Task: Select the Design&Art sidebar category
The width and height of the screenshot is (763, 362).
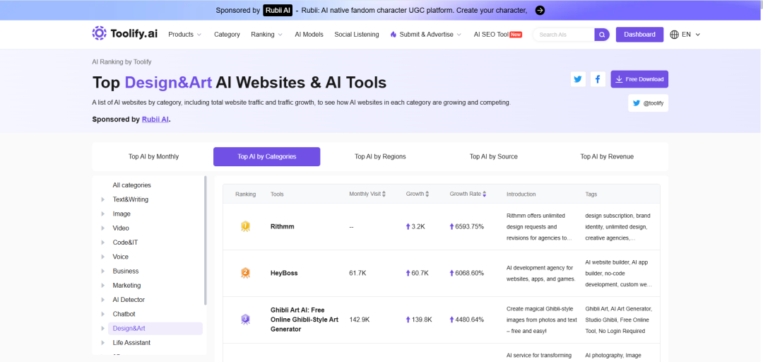Action: point(155,328)
